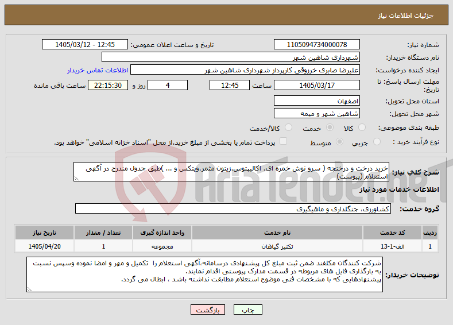Viewport: 453px width, 325px height.
Task: Click the request creator name field
Action: (245, 70)
